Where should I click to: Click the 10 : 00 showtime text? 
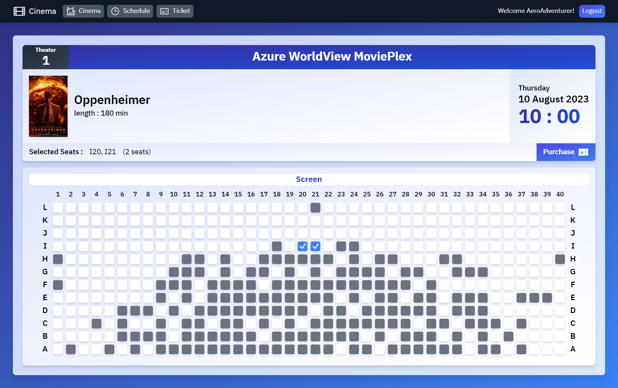[549, 117]
